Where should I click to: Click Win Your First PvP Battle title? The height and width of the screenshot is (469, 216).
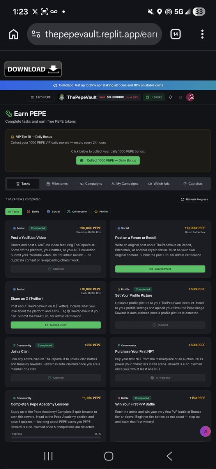pos(135,404)
